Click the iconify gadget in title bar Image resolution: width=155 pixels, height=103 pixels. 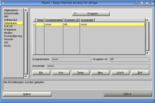(136, 3)
